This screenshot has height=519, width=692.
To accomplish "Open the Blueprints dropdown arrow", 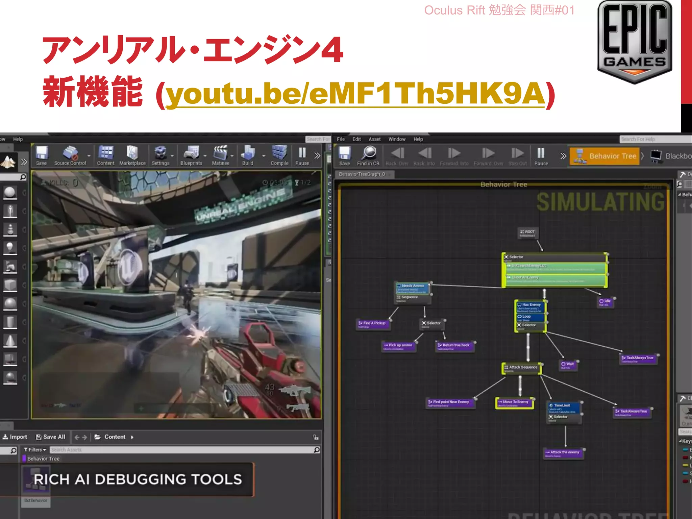I will (205, 156).
